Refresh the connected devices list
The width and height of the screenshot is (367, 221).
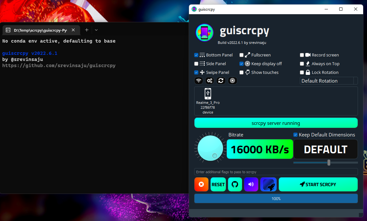pos(221,80)
